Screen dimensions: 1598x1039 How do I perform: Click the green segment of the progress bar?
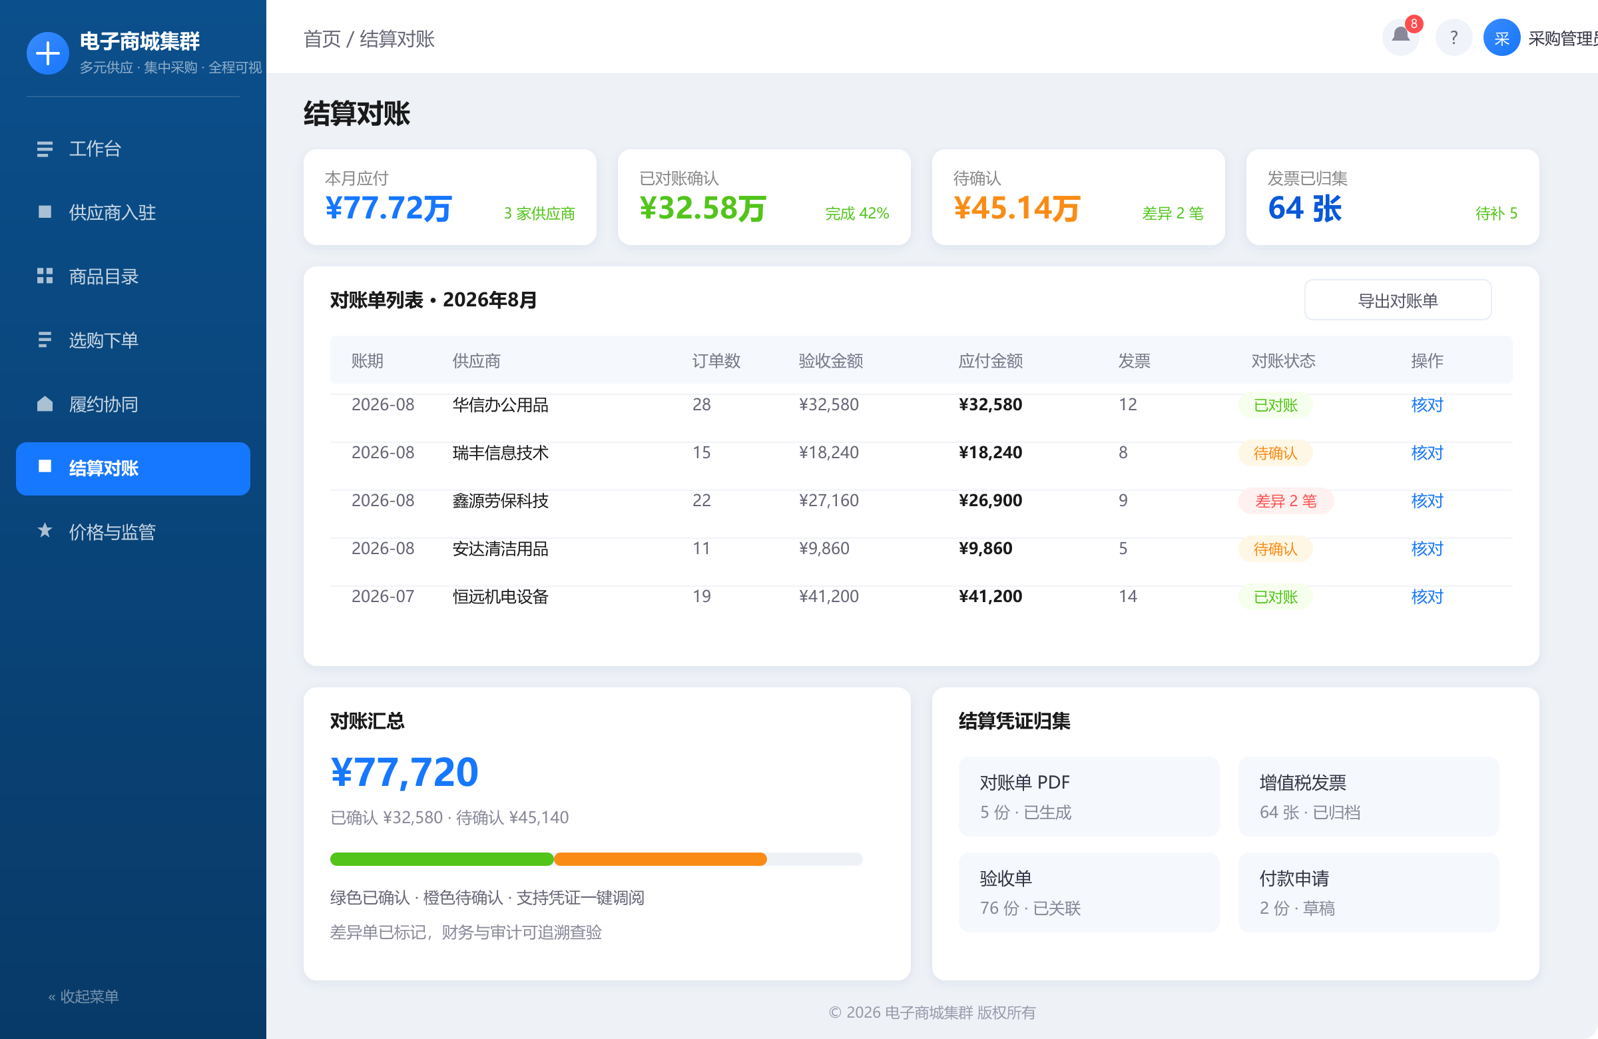coord(442,859)
